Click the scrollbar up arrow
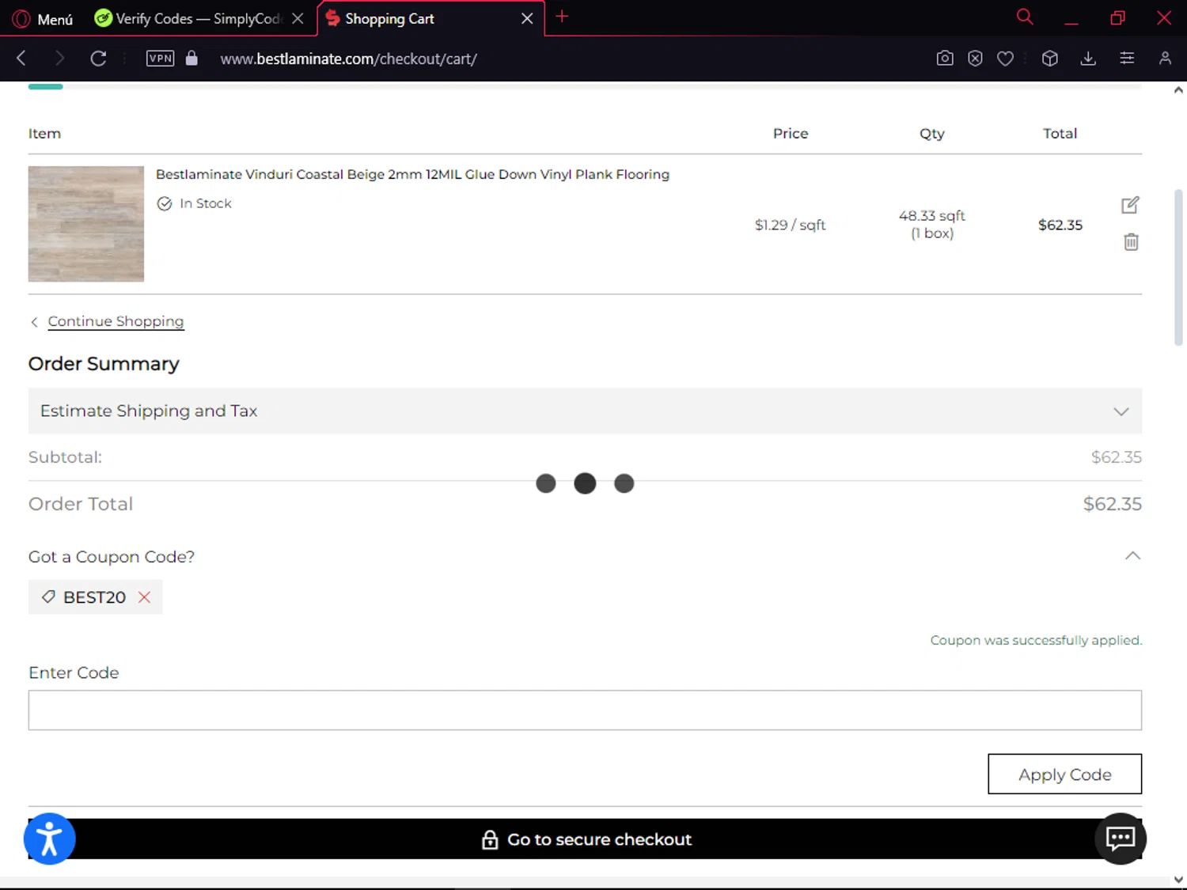Viewport: 1187px width, 890px height. (1178, 90)
